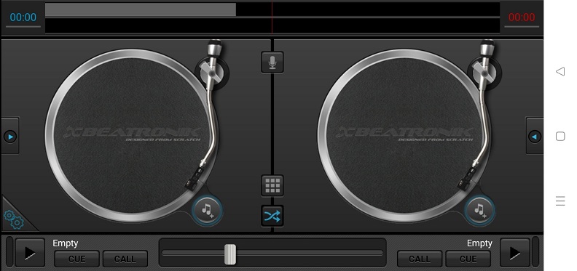Click the left deck 'Empty' track label

click(x=65, y=243)
